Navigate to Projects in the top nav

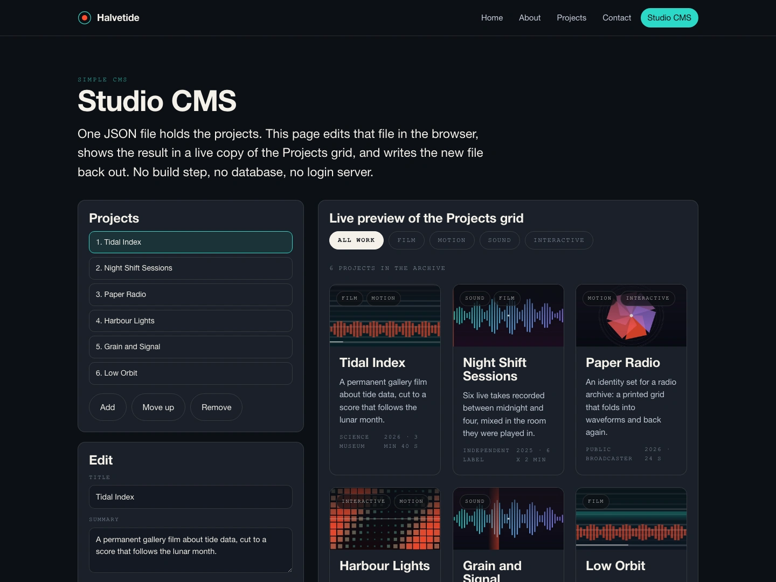click(571, 18)
